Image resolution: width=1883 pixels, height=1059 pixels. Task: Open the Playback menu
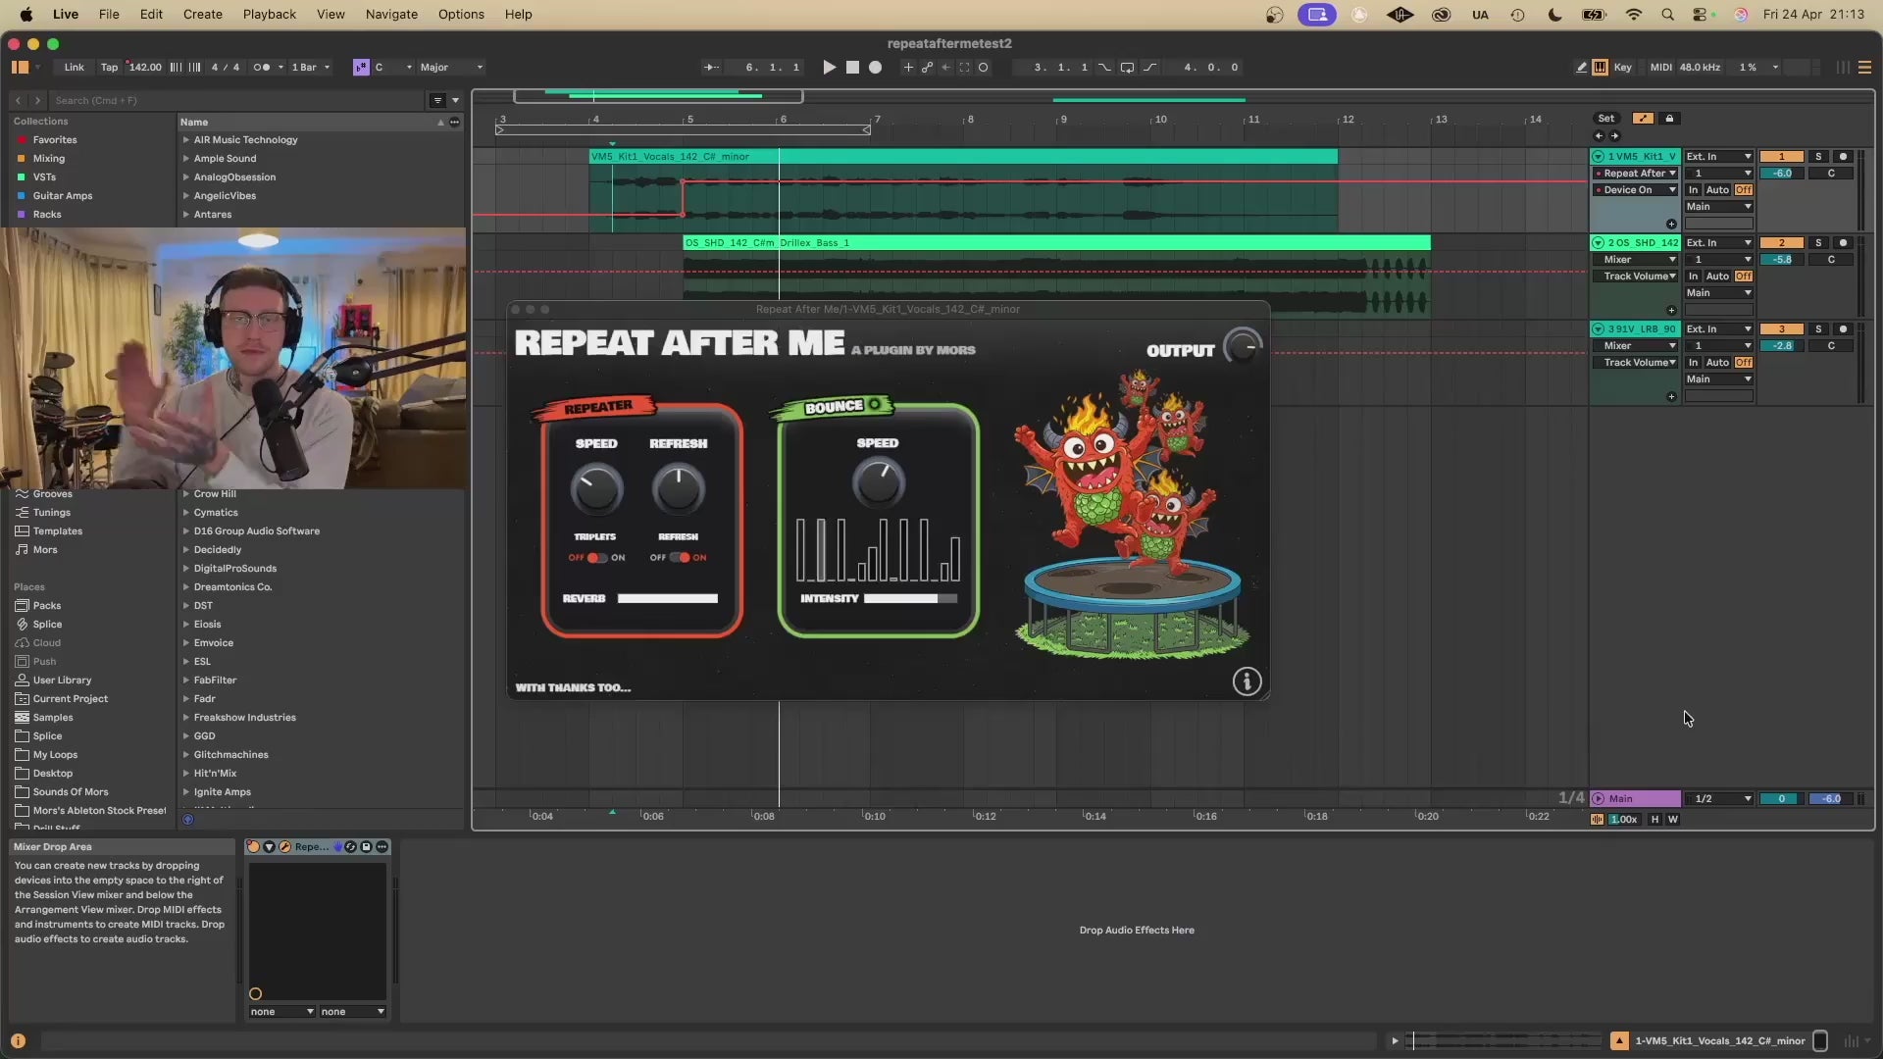point(270,15)
